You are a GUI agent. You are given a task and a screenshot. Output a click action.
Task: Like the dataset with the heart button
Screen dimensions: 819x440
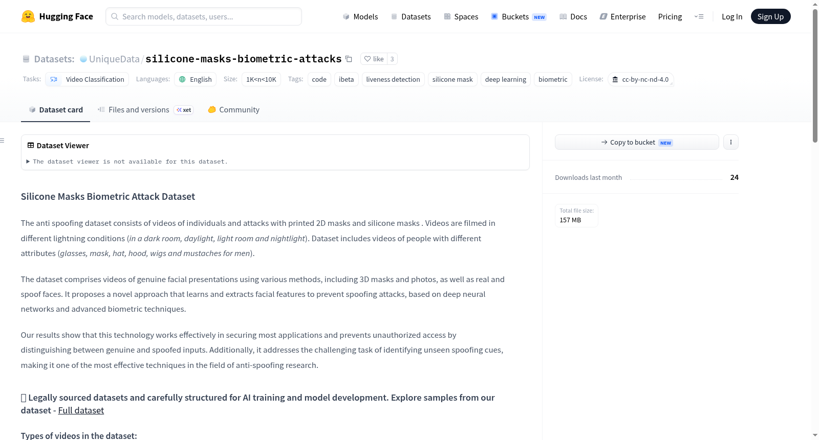tap(374, 59)
